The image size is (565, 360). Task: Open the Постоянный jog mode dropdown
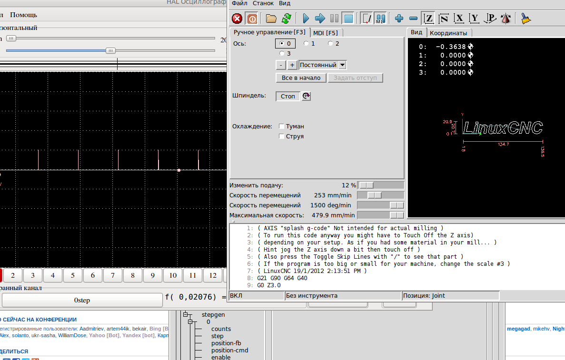(342, 65)
